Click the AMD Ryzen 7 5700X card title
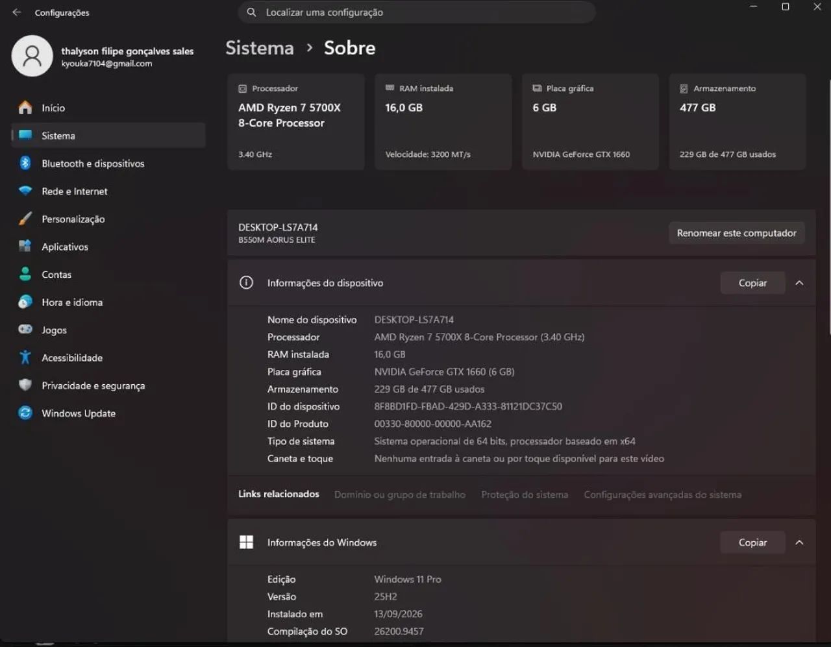 pos(290,115)
